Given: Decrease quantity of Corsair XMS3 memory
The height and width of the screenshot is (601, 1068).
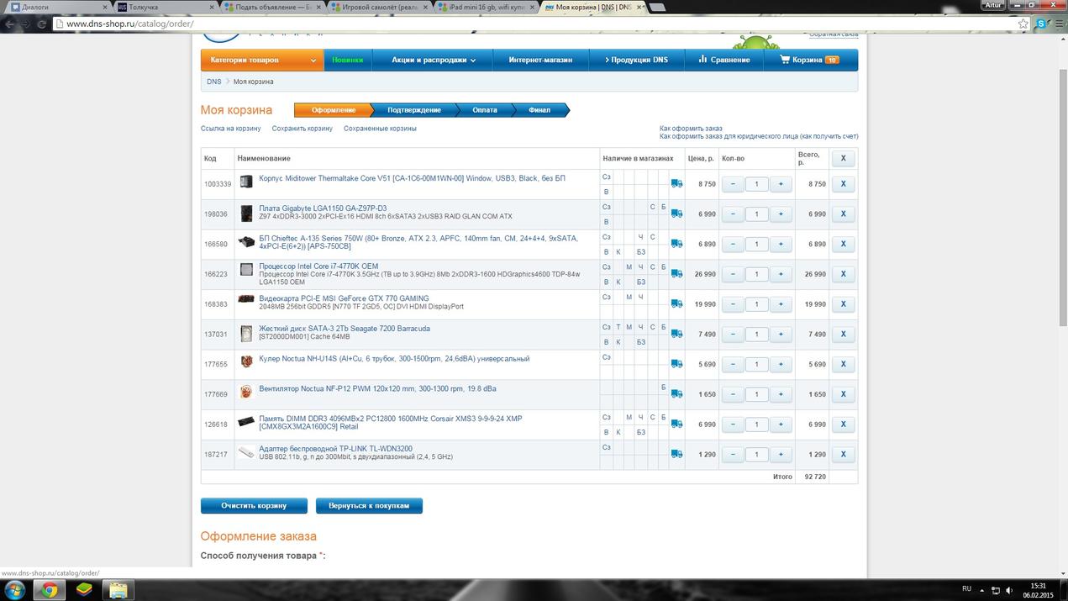Looking at the screenshot, I should point(733,424).
